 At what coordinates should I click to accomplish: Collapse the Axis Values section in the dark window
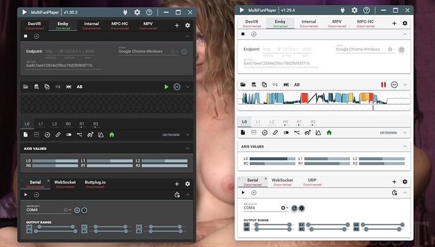(188, 149)
